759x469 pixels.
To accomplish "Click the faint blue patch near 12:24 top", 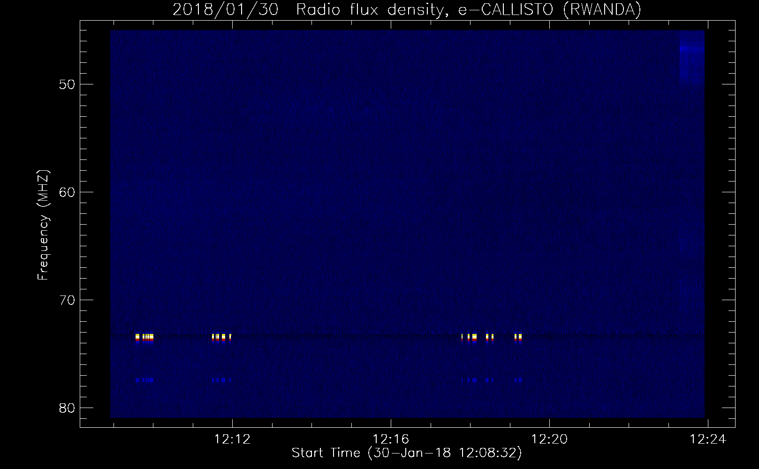I will click(x=692, y=58).
